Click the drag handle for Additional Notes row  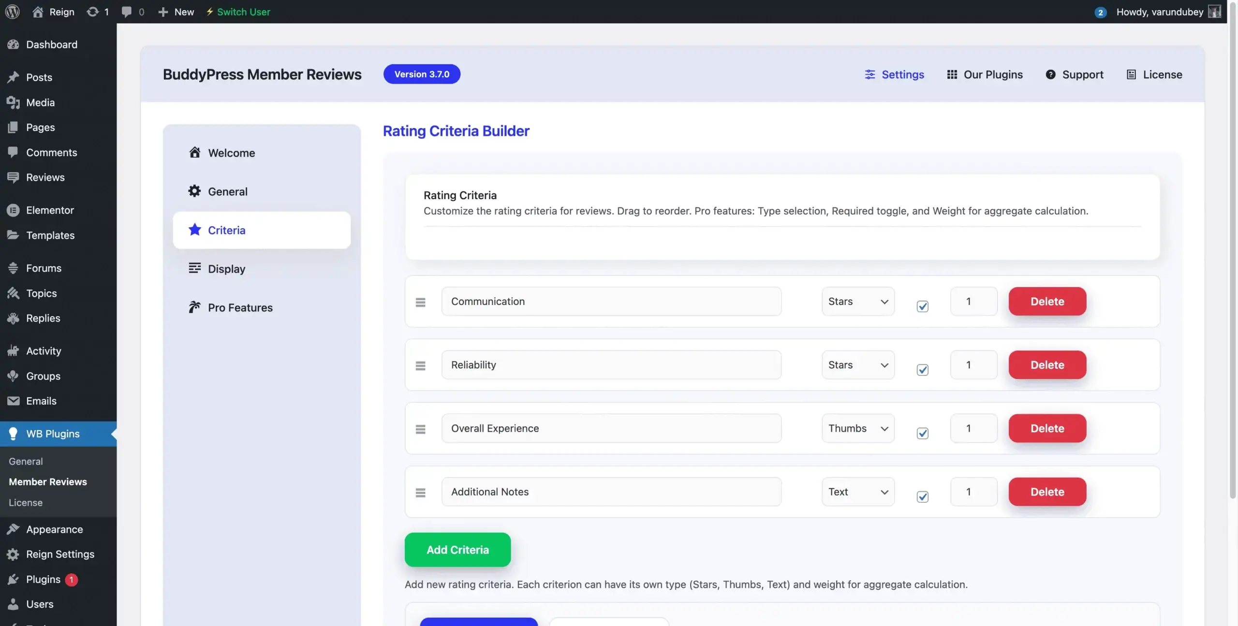pyautogui.click(x=421, y=493)
